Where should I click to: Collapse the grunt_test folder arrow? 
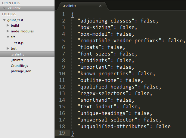pyautogui.click(x=4, y=20)
